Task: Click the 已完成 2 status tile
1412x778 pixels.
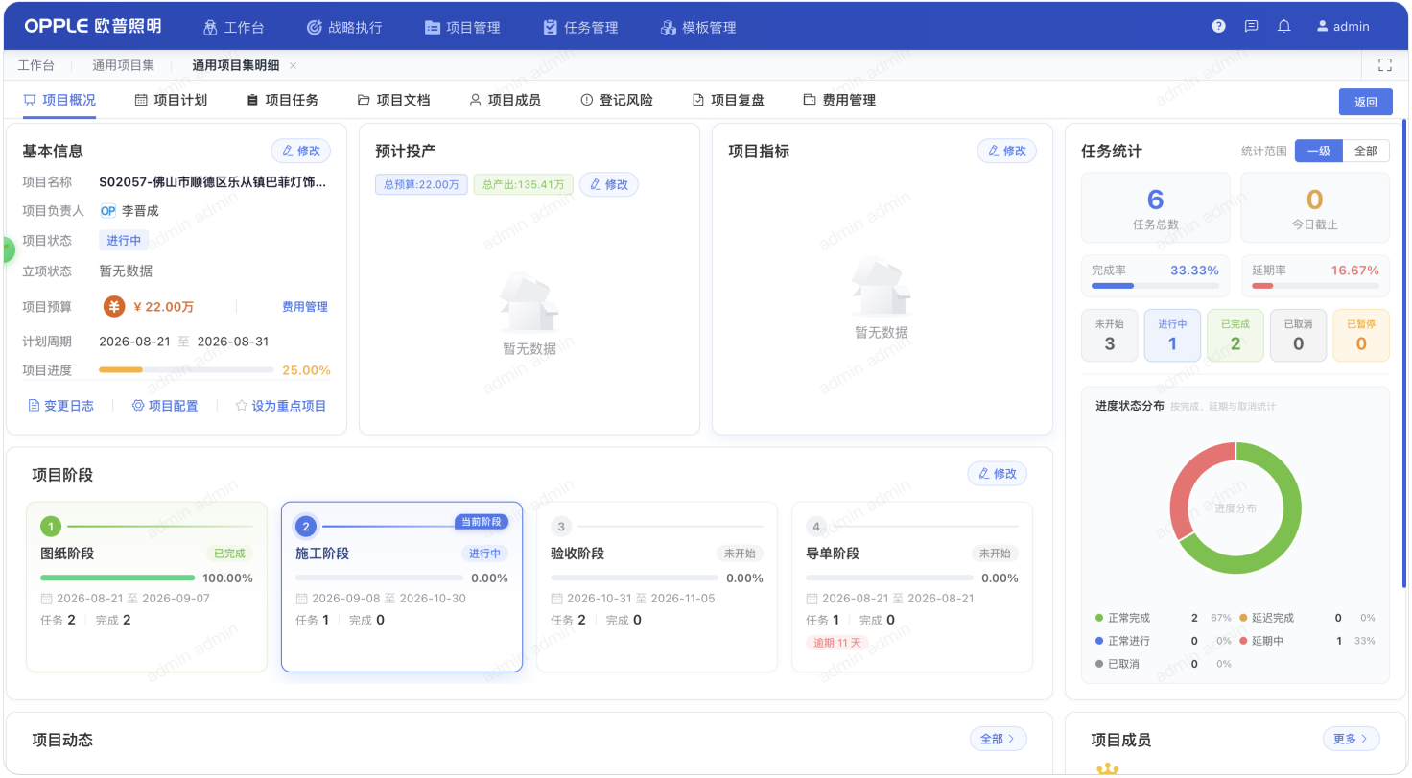Action: pyautogui.click(x=1235, y=335)
